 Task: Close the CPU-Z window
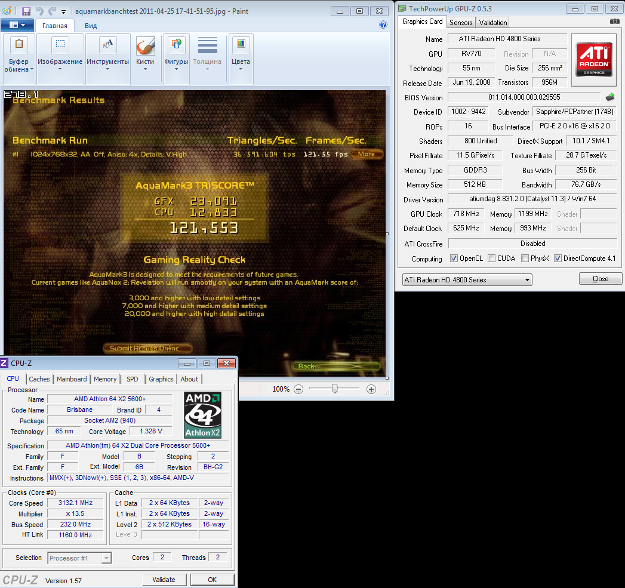click(x=226, y=363)
